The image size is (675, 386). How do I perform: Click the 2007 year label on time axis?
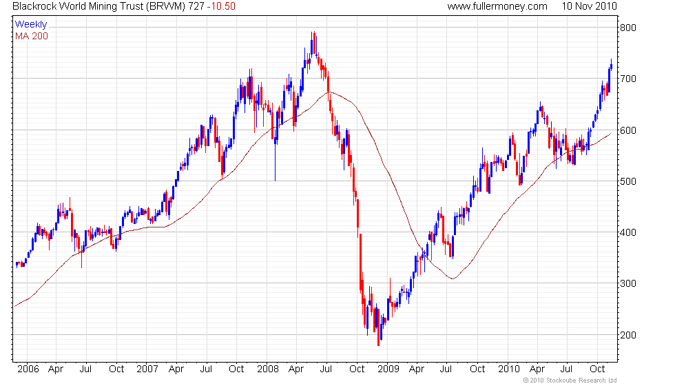tap(147, 369)
